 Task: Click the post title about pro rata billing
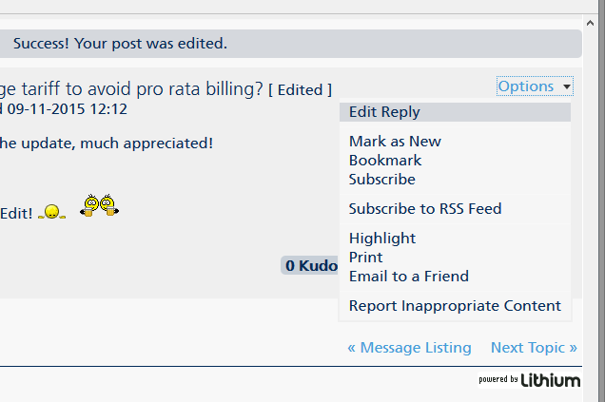131,89
